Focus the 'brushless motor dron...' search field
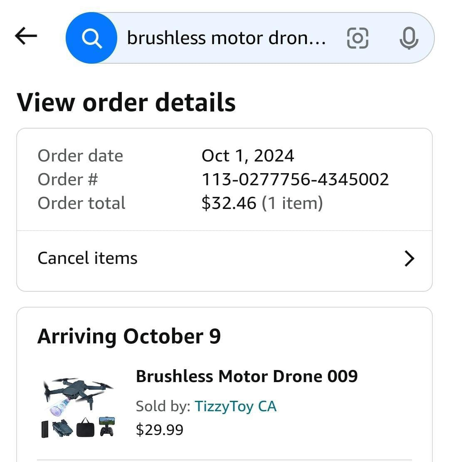This screenshot has height=462, width=449. point(226,38)
